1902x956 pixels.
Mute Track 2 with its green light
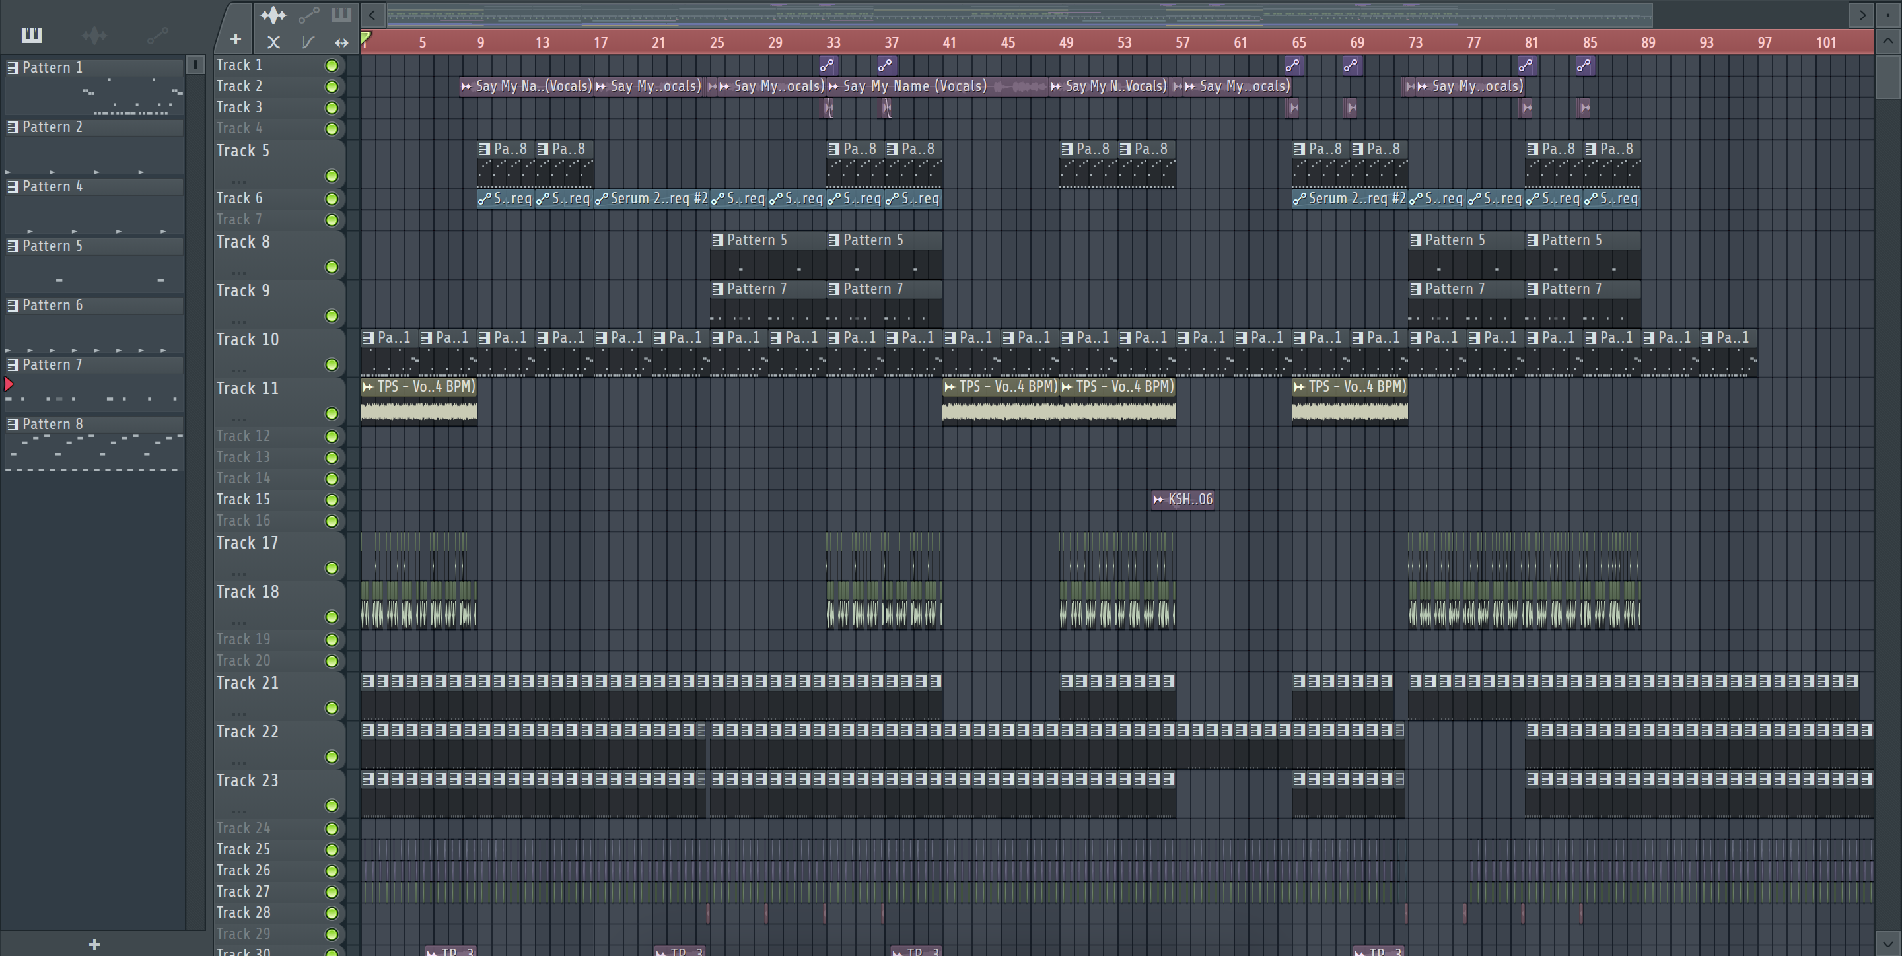click(332, 86)
